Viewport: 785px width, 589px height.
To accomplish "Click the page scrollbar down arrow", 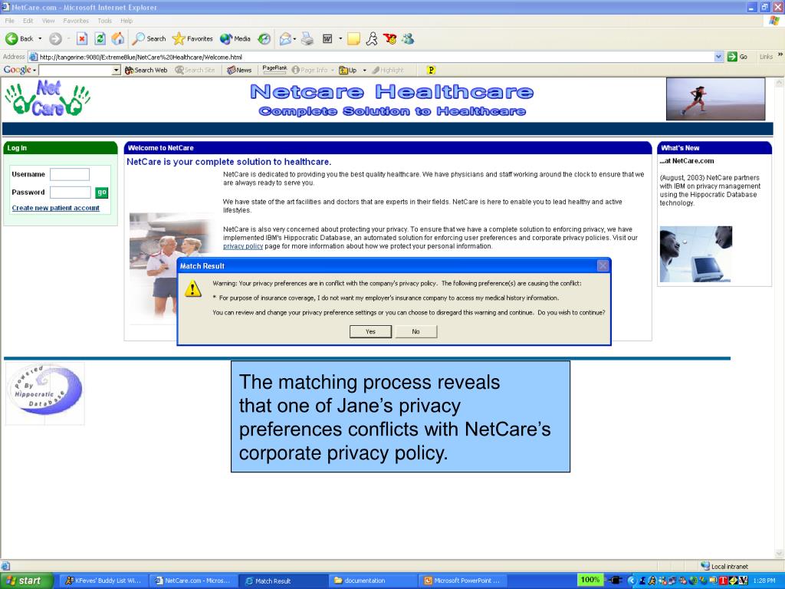I will coord(779,554).
